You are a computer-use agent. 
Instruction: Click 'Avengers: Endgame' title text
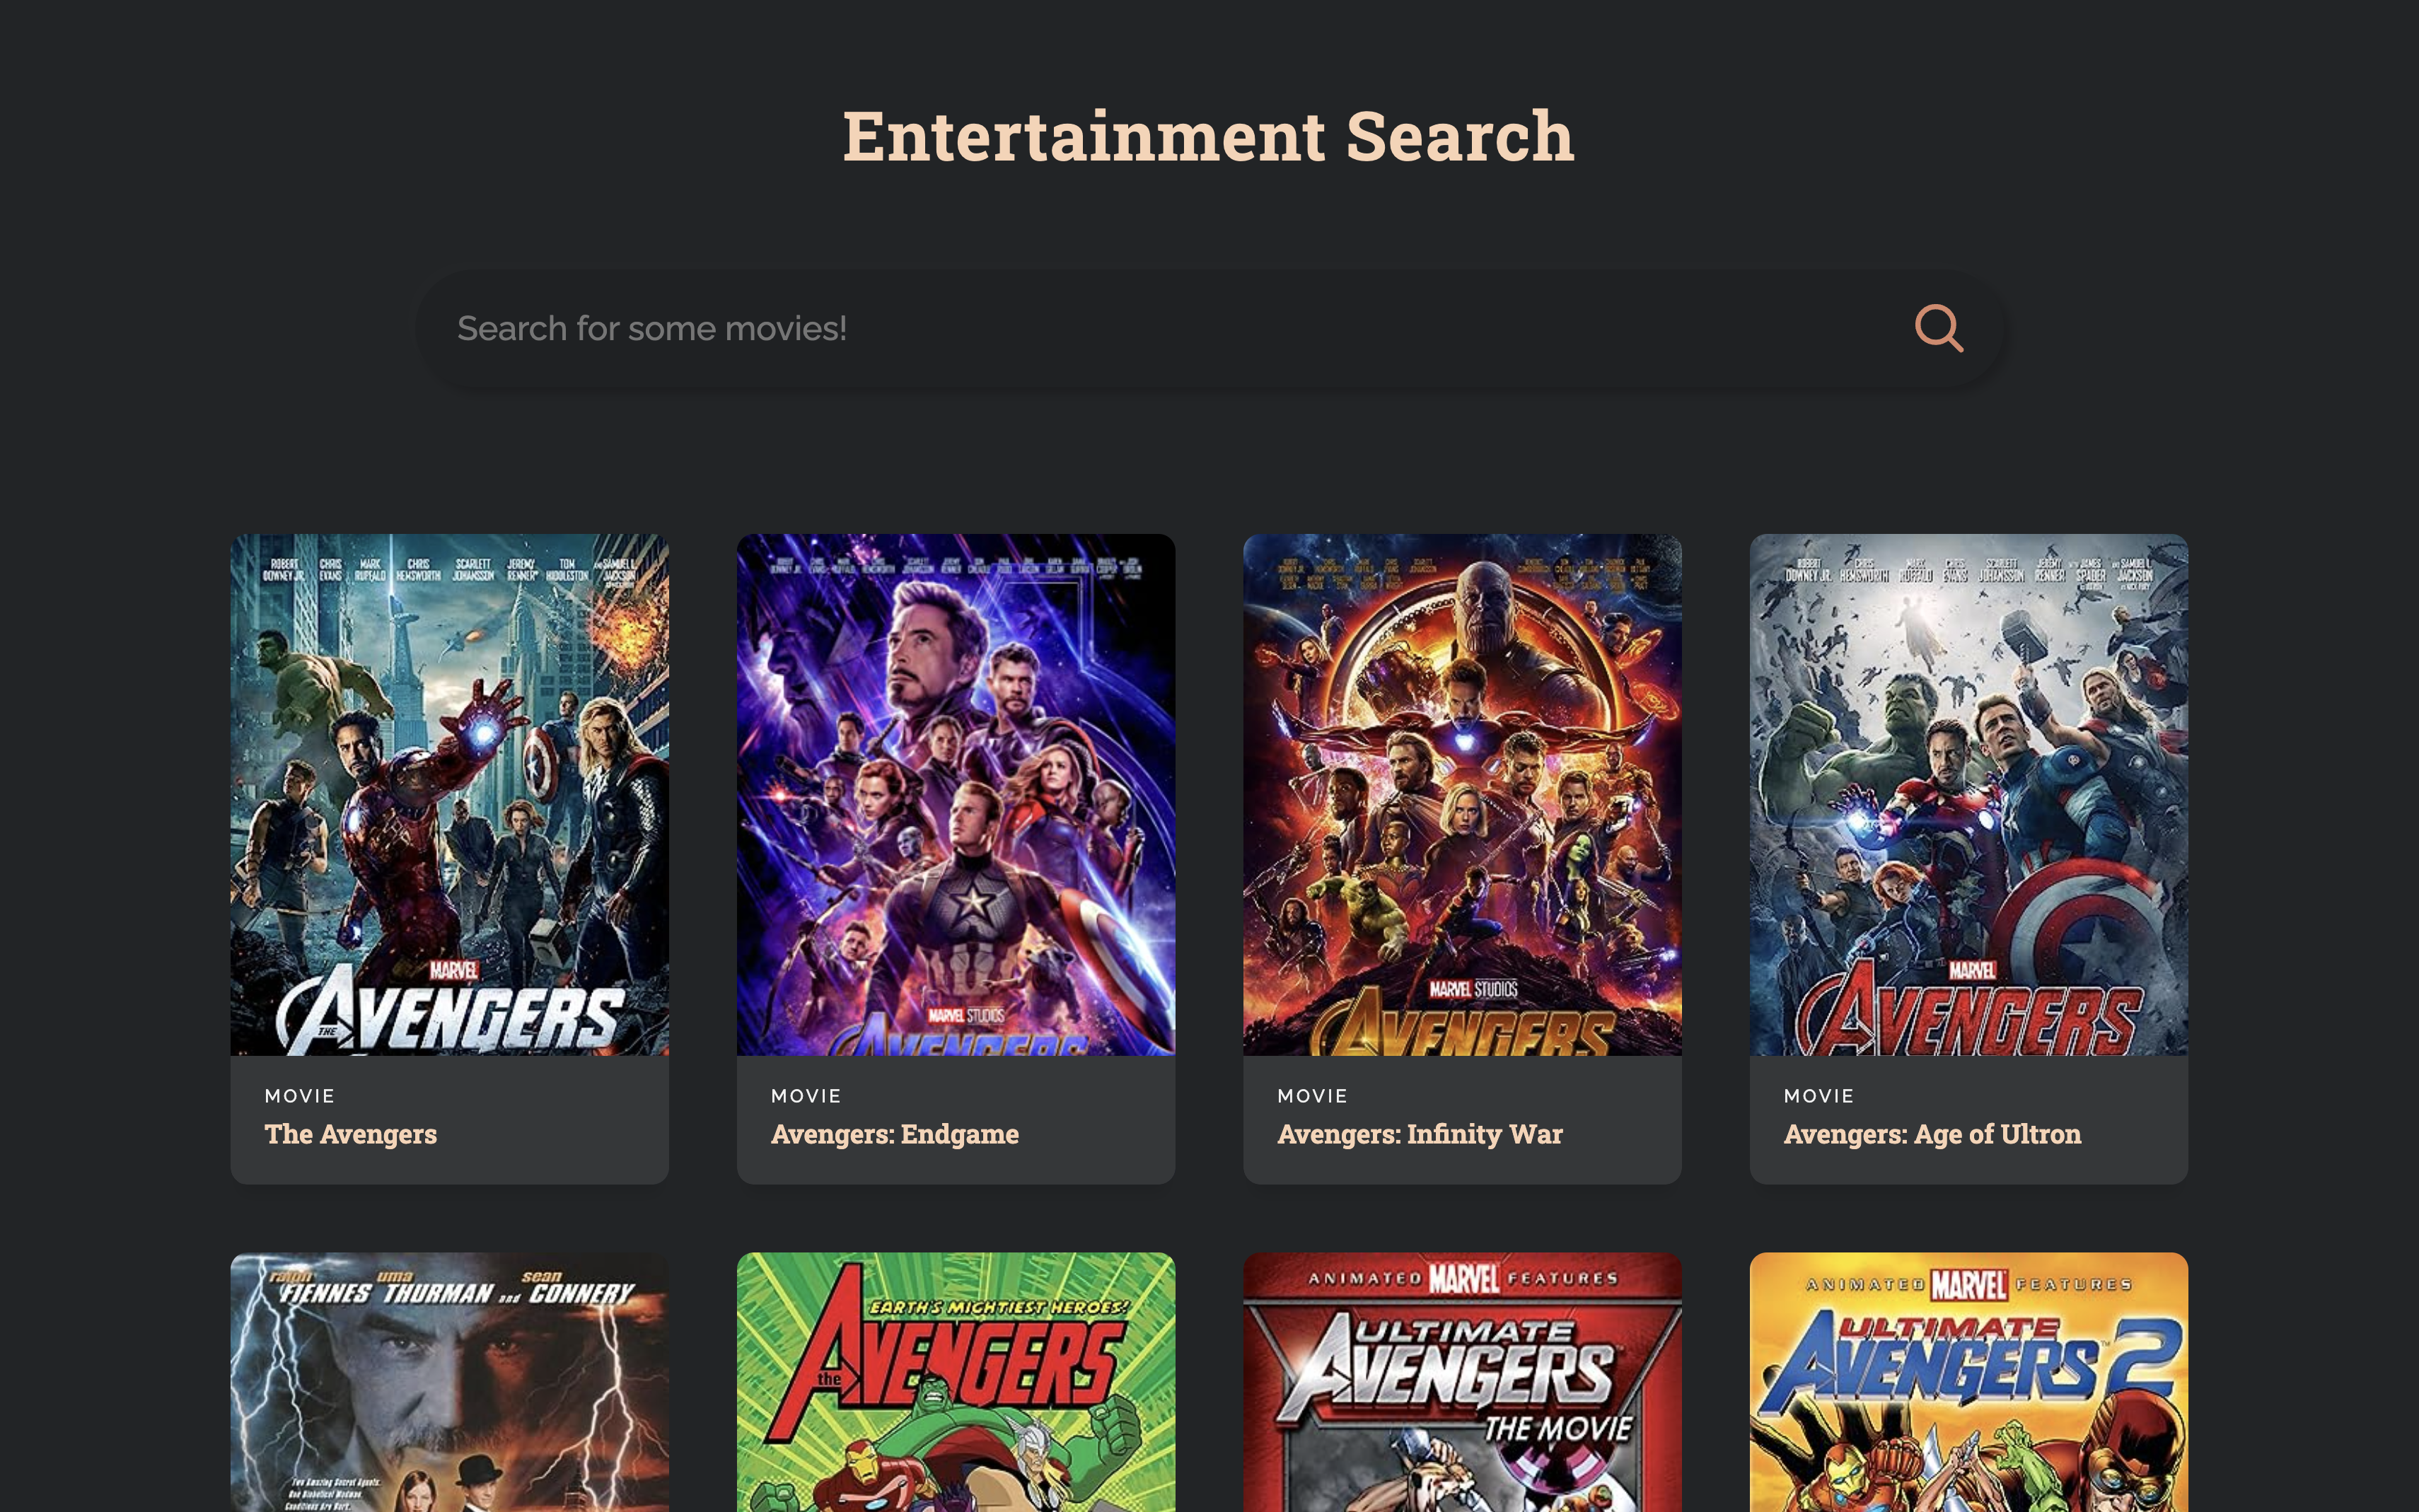pyautogui.click(x=894, y=1134)
